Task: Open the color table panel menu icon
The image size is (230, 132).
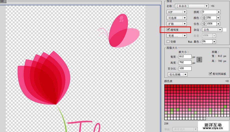Action: point(227,81)
